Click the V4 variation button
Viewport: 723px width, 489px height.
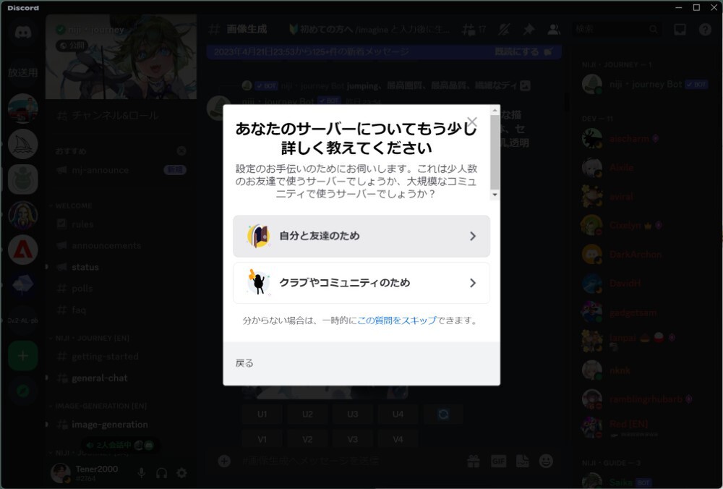coord(398,439)
